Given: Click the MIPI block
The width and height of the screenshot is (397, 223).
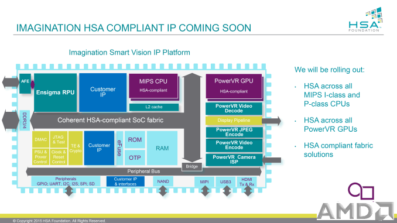Looking at the screenshot, I should [x=204, y=182].
